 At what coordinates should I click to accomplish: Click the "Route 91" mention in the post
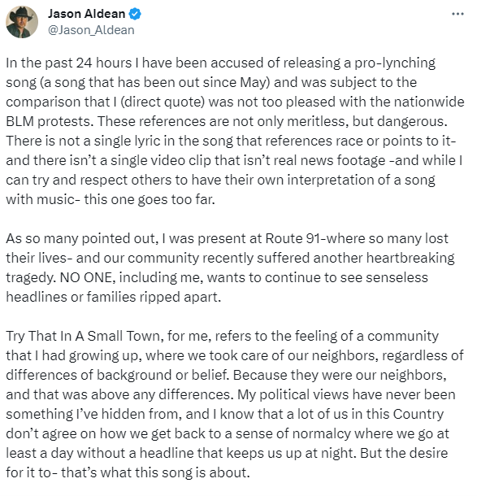[293, 238]
